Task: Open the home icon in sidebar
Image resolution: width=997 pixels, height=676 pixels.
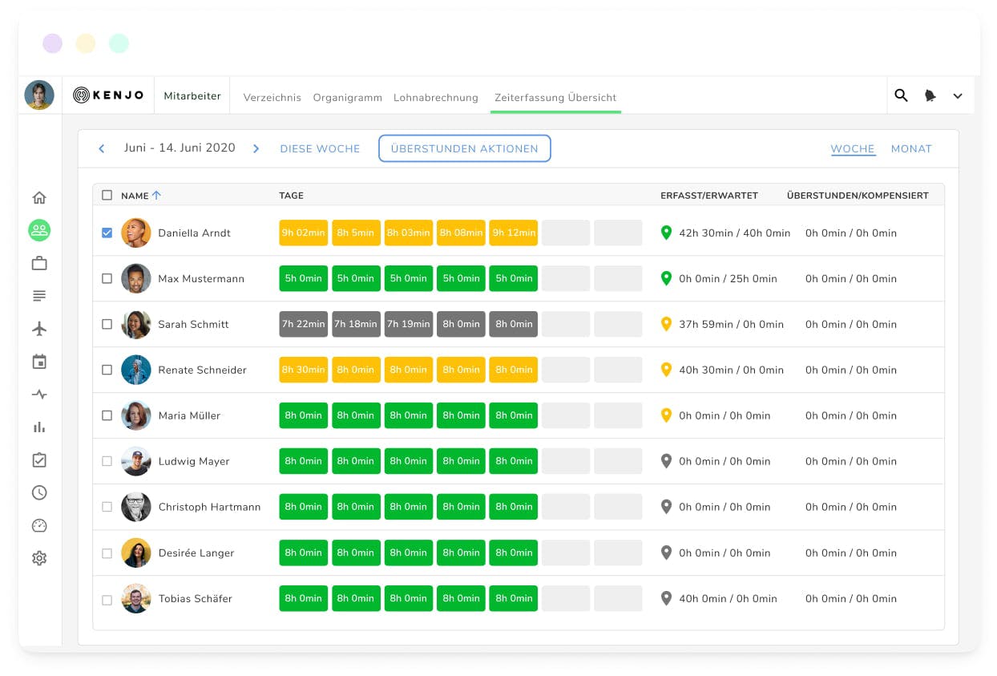Action: (x=39, y=198)
